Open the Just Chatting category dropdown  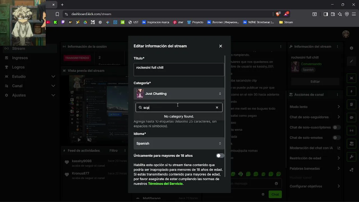click(x=179, y=94)
